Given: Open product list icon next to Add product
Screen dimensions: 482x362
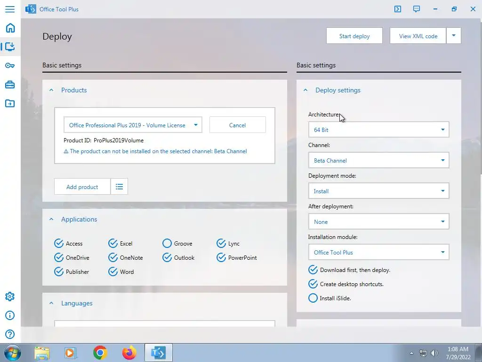Looking at the screenshot, I should click(119, 187).
